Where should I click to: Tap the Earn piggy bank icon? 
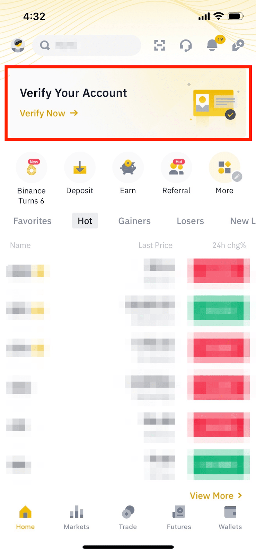coord(128,168)
